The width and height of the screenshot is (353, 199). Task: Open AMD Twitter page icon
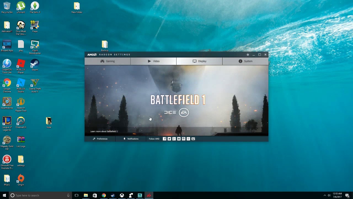[169, 139]
